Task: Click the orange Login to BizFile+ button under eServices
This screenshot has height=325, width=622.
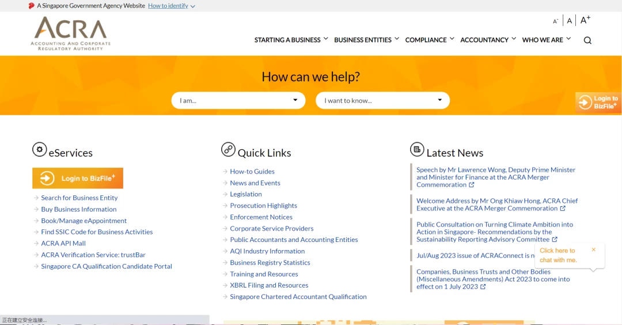Action: click(x=78, y=178)
